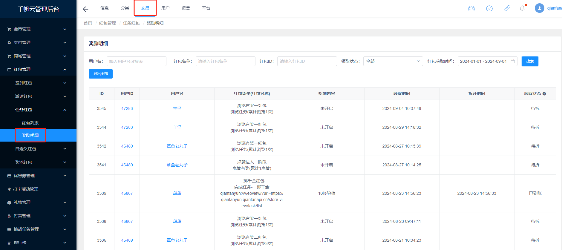Image resolution: width=562 pixels, height=250 pixels.
Task: Click the user avatar icon
Action: coord(540,8)
